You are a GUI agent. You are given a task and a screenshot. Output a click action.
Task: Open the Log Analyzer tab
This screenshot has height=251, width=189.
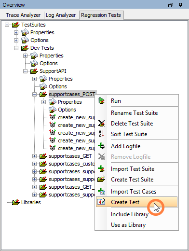point(61,15)
